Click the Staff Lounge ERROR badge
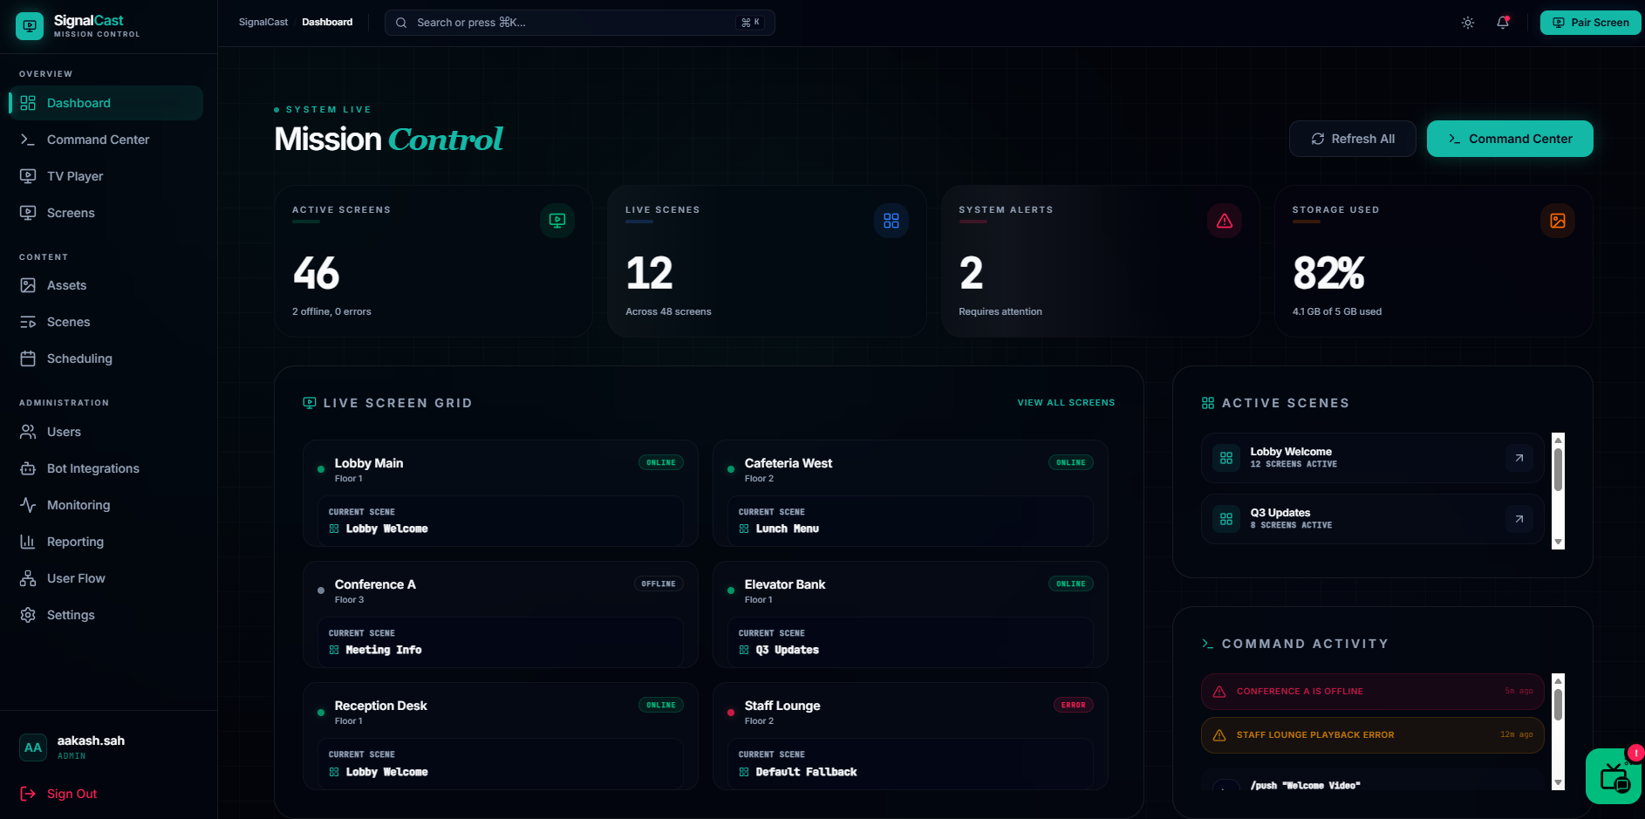Screen dimensions: 1645x819 click(x=1074, y=706)
